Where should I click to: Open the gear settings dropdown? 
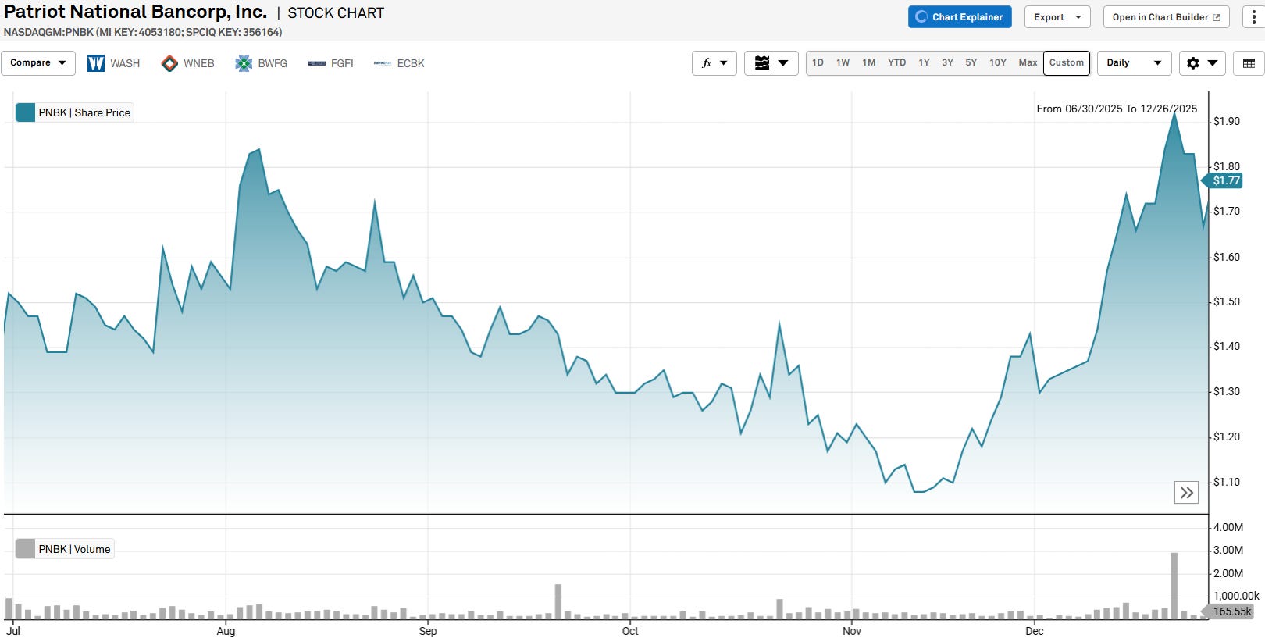click(x=1203, y=63)
